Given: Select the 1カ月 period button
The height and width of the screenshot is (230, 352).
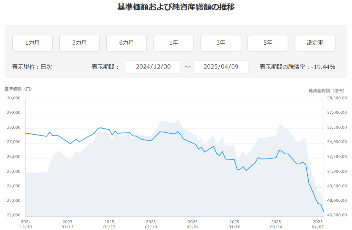Looking at the screenshot, I should 32,43.
